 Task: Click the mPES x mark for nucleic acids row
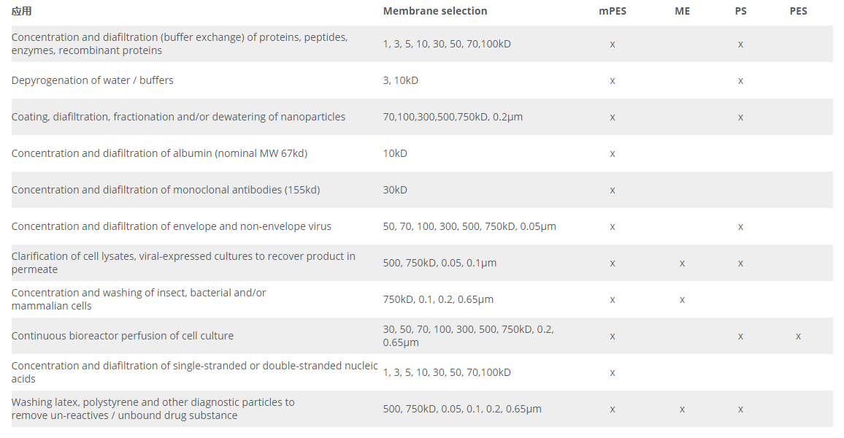pos(613,372)
